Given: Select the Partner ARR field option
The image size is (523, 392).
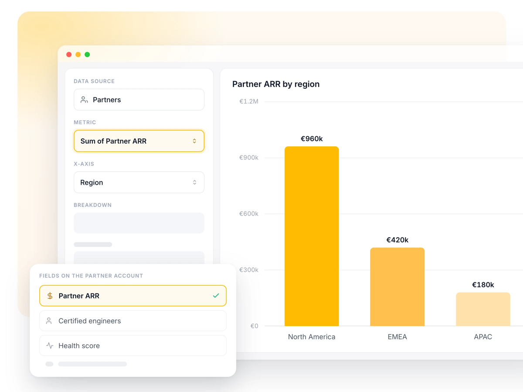Looking at the screenshot, I should [133, 296].
